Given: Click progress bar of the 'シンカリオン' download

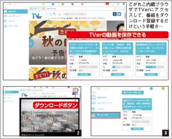Looking at the screenshot, I should [155, 67].
